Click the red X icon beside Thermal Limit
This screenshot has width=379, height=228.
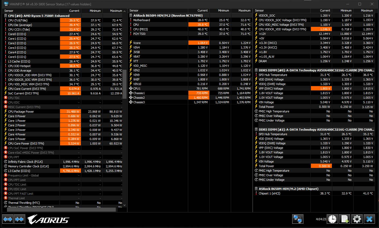coord(6,198)
